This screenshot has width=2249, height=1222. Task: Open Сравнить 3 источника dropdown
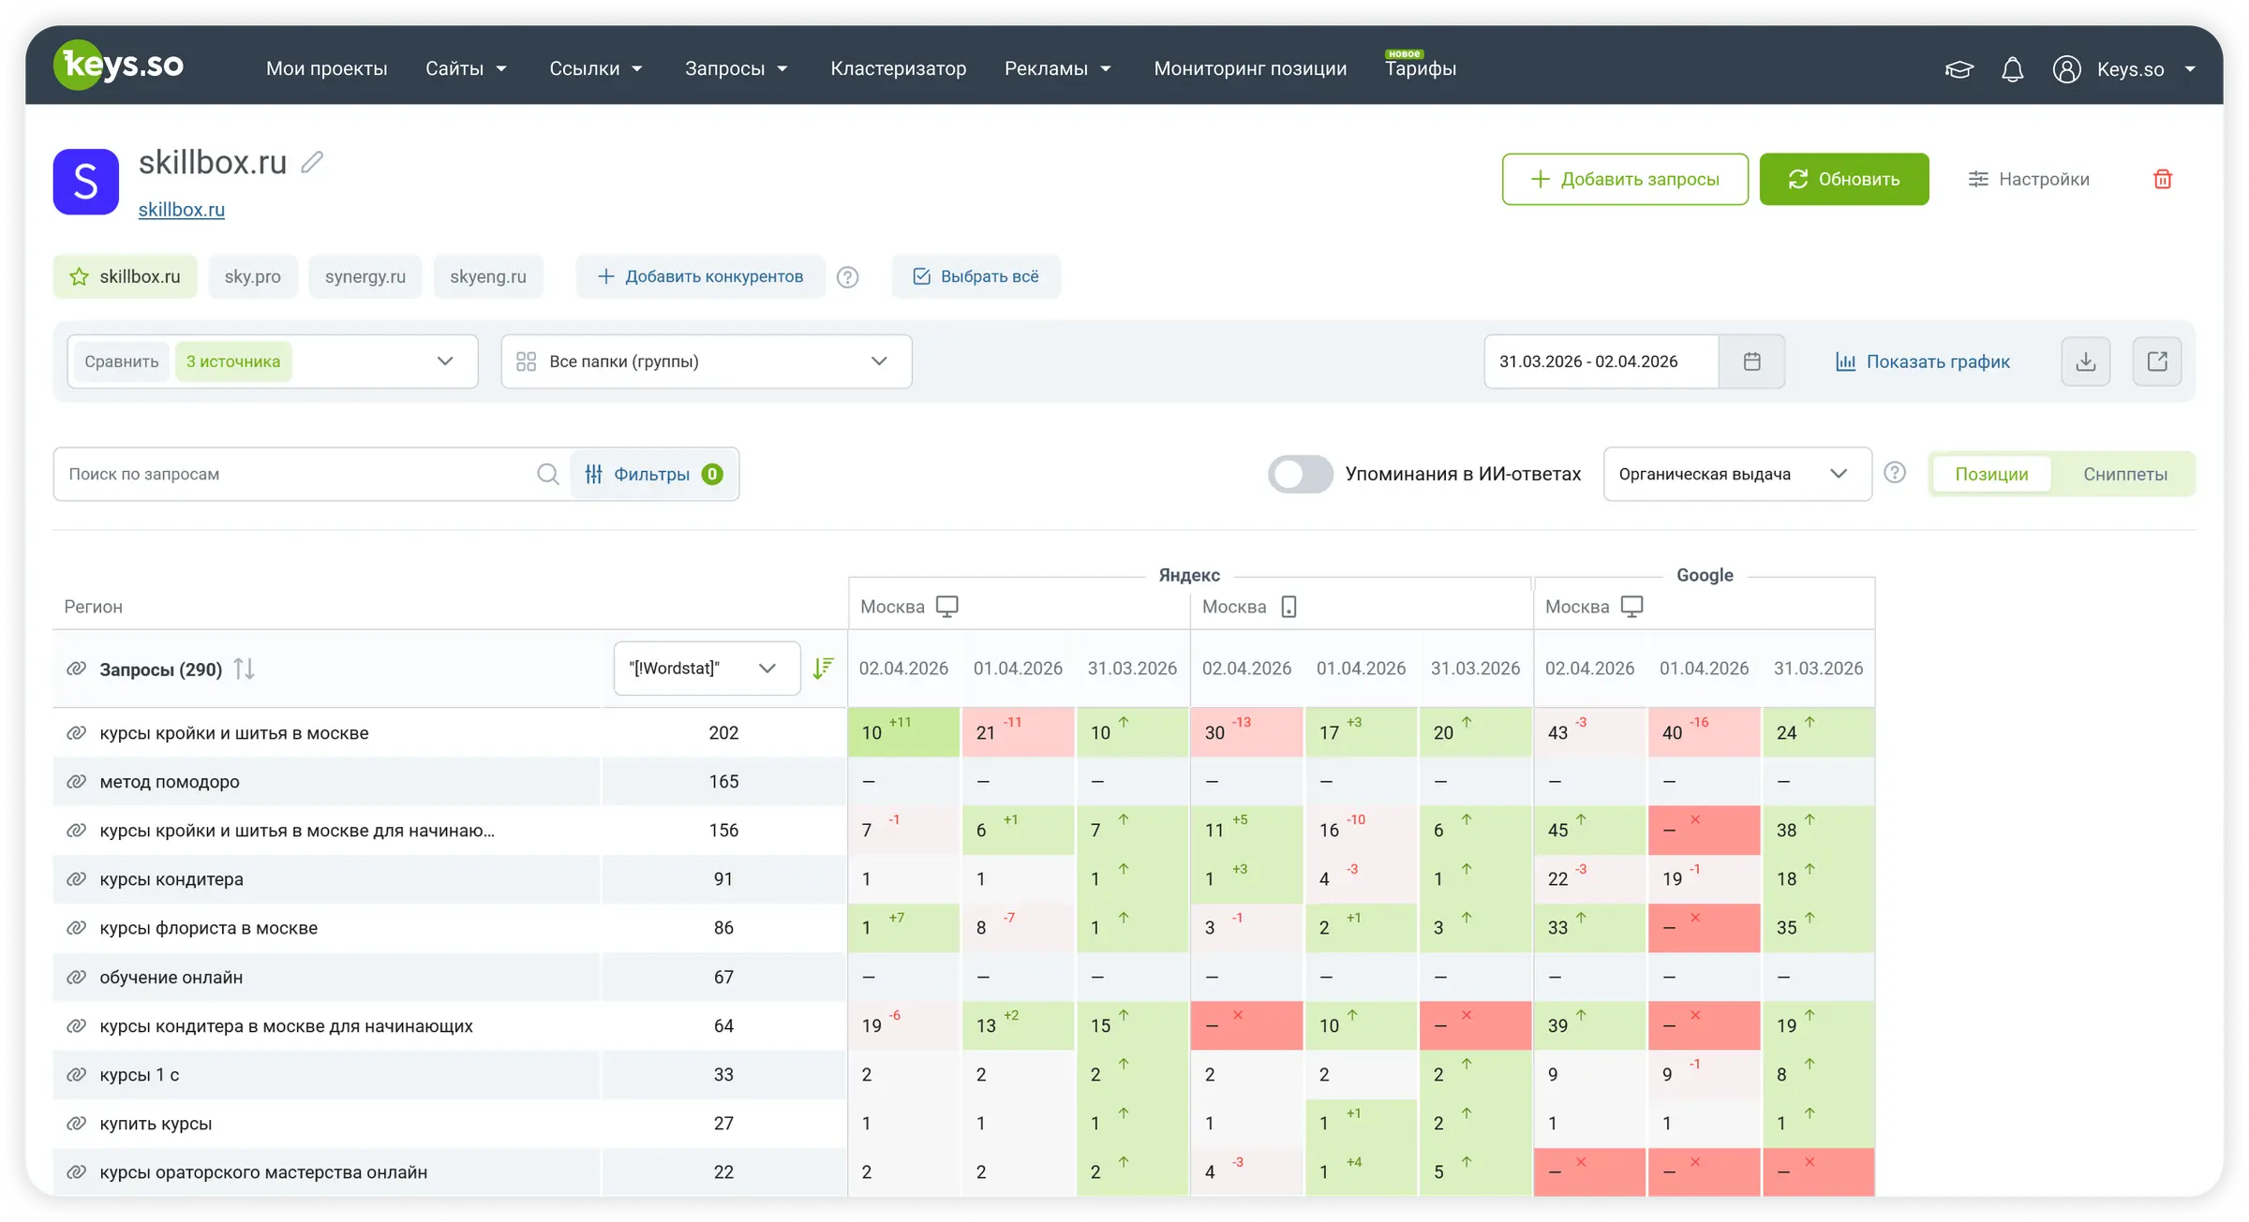[x=273, y=361]
